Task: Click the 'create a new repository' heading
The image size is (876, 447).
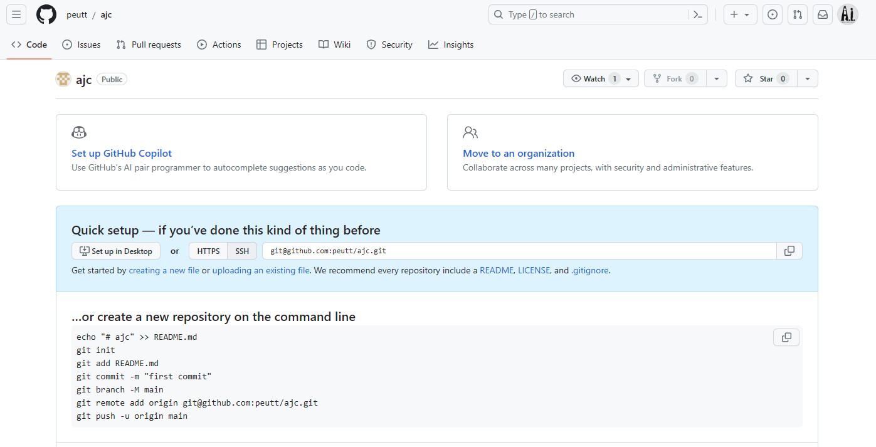Action: (x=213, y=317)
